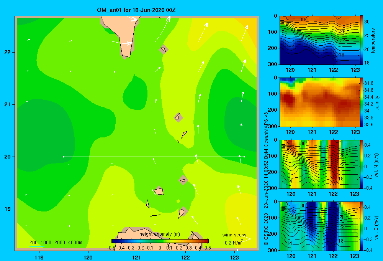Click the 34.8 value on salinity scale

pyautogui.click(x=368, y=83)
